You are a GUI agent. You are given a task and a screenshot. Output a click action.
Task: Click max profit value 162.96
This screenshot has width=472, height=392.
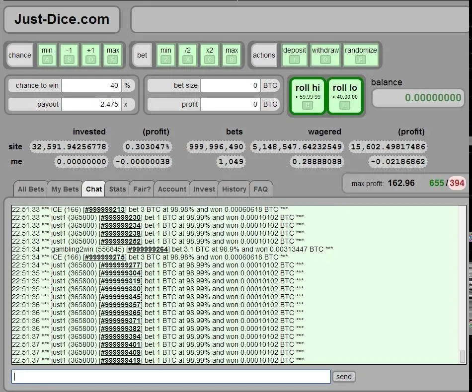(x=401, y=183)
